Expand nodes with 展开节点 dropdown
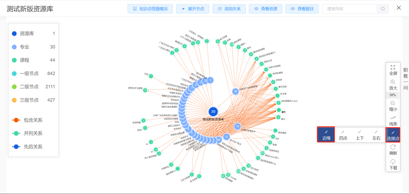Screen dimensions: 409x194 [193, 9]
